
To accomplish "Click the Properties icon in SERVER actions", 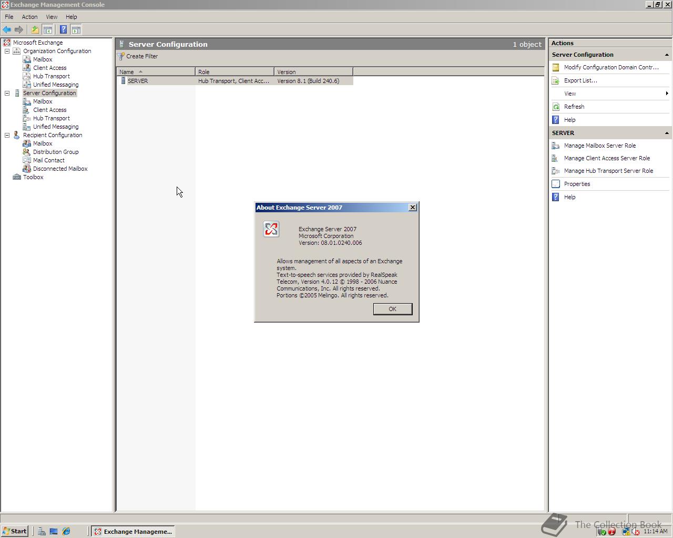I will (x=556, y=184).
